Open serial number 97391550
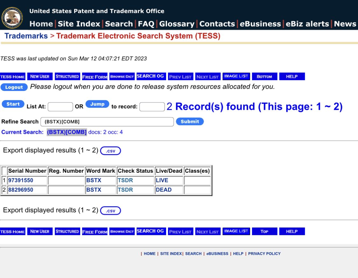 [21, 180]
